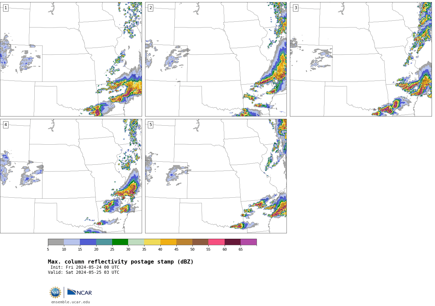435x306 pixels.
Task: Open ensemble member 3 reflectivity map
Action: pyautogui.click(x=361, y=59)
